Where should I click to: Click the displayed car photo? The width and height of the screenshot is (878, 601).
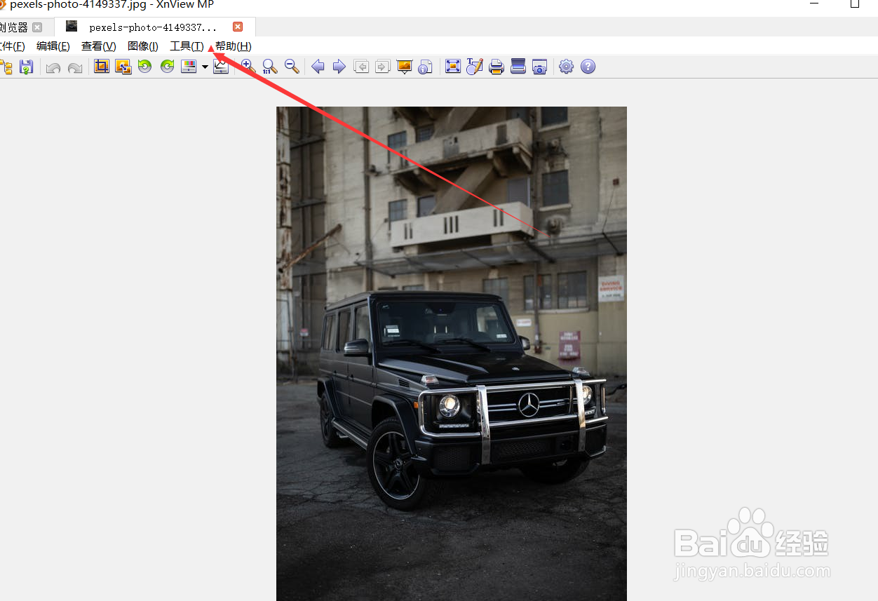(451, 353)
